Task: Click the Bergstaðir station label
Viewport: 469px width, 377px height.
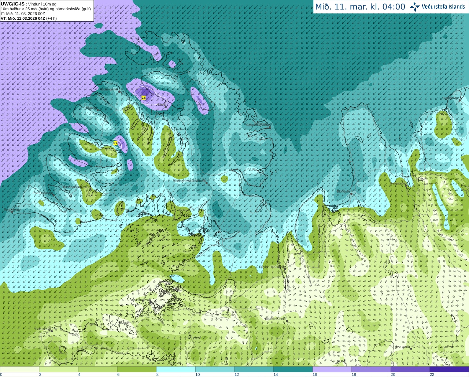Action: coord(398,183)
